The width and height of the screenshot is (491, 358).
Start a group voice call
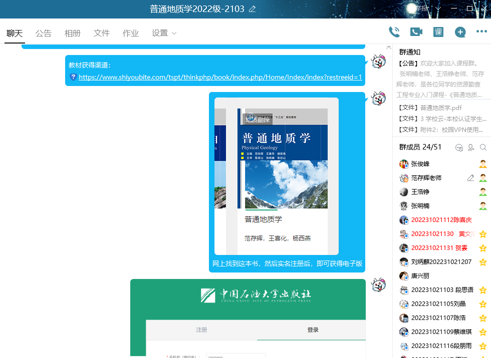pos(394,32)
